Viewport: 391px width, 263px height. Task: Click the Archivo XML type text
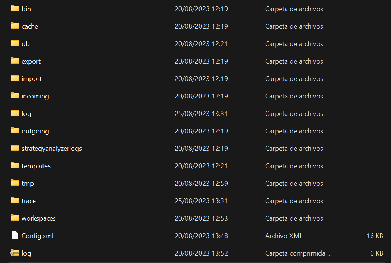pyautogui.click(x=284, y=236)
